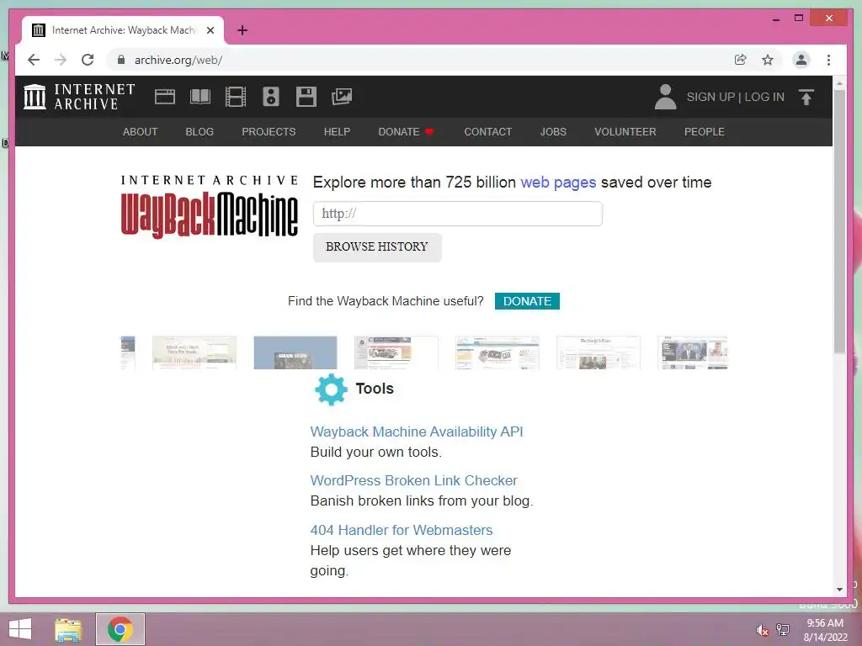This screenshot has width=862, height=646.
Task: Share this page icon in address bar
Action: tap(741, 60)
